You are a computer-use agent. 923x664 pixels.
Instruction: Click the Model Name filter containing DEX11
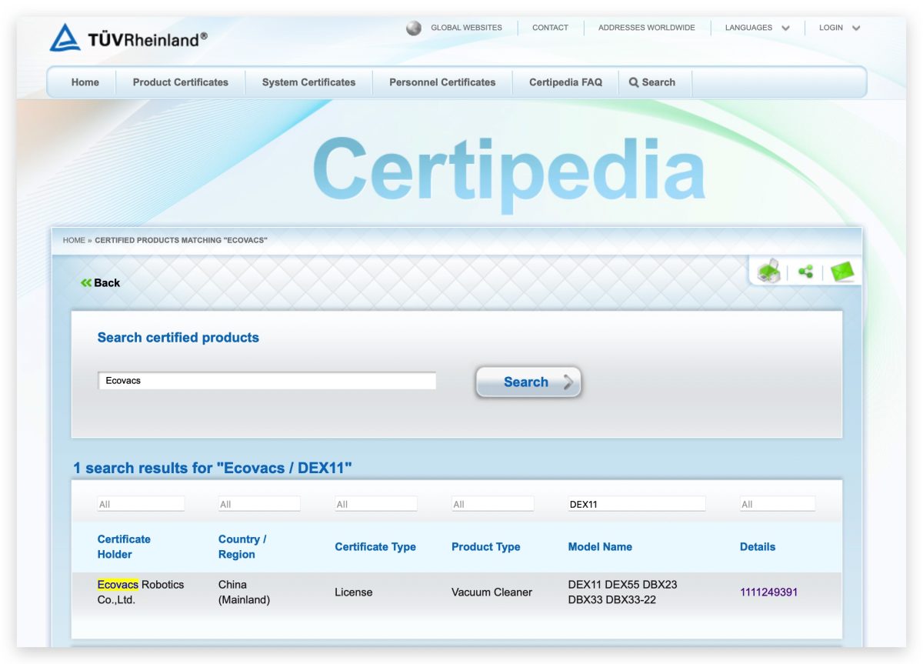636,504
